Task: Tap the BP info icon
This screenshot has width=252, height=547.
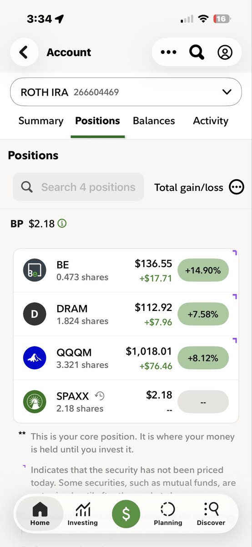Action: click(x=62, y=224)
